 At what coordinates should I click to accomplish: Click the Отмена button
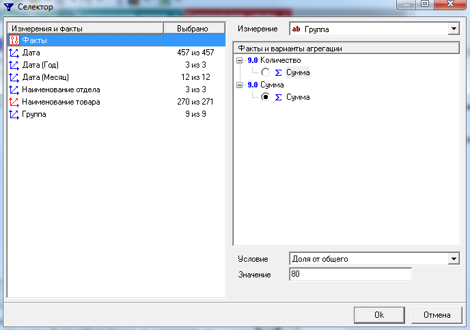(x=437, y=315)
